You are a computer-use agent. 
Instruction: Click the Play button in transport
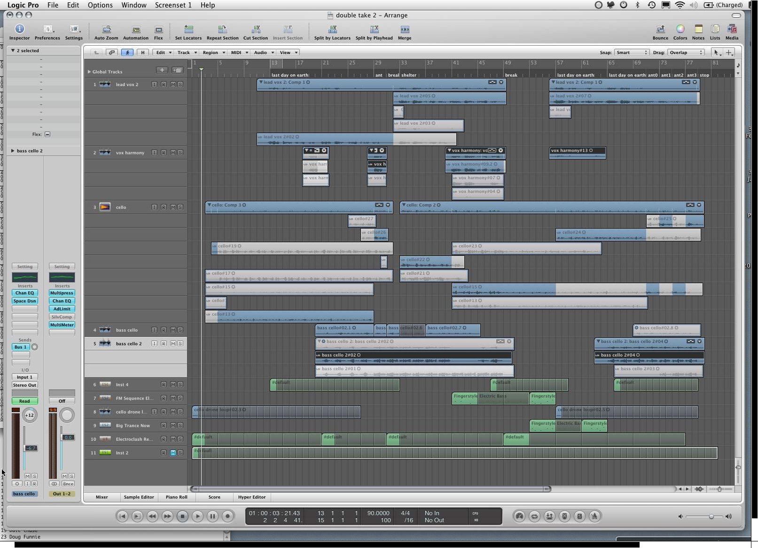click(x=198, y=516)
